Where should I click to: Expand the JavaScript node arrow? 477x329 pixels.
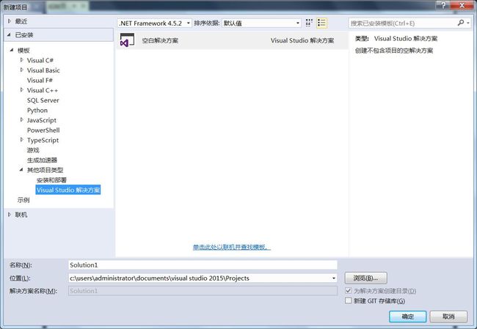tap(21, 120)
